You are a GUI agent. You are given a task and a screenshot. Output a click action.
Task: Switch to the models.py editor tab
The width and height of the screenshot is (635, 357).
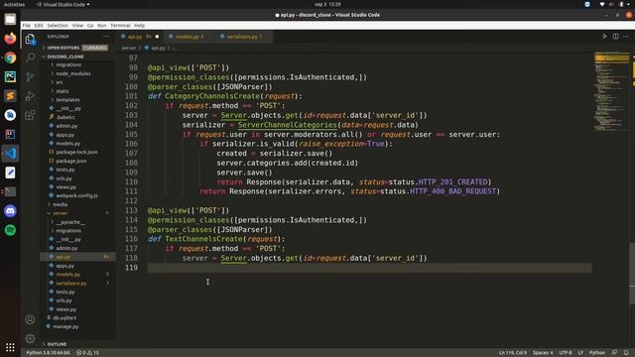pos(190,37)
